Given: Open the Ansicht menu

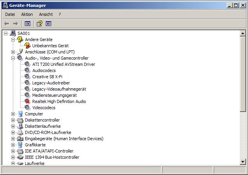Looking at the screenshot, I should pos(46,14).
